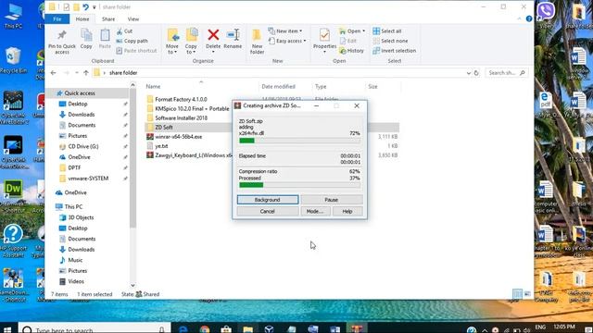Switch to large icons view in status bar
This screenshot has height=333, width=593.
pos(527,294)
